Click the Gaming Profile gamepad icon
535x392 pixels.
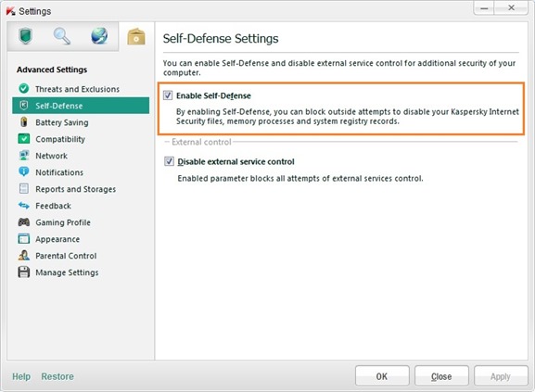[x=23, y=222]
